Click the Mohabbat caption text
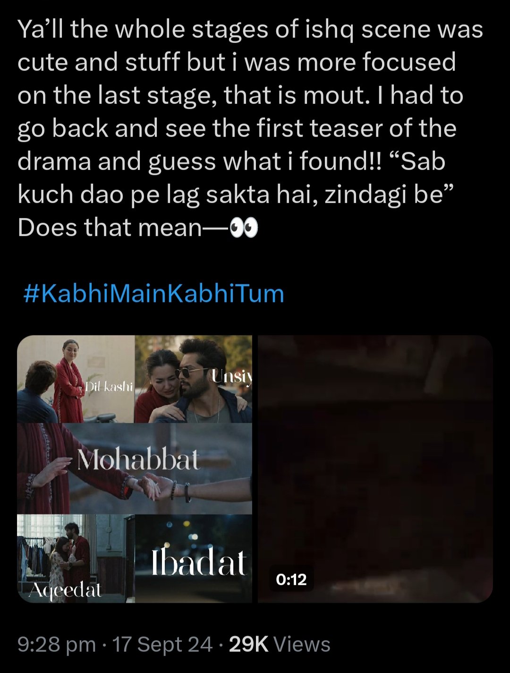Screen dimensions: 510x673 (138, 460)
